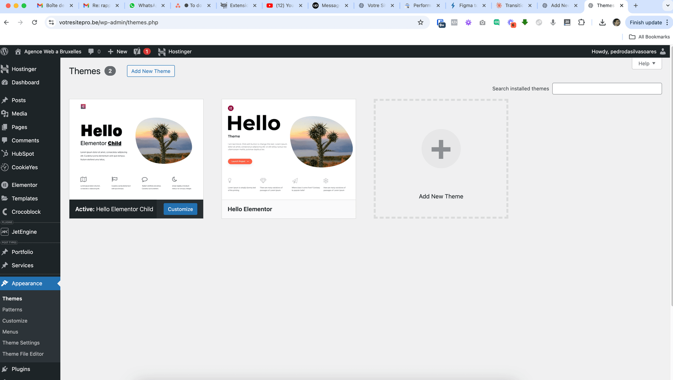Image resolution: width=673 pixels, height=380 pixels.
Task: Click the address bar URL
Action: [109, 22]
